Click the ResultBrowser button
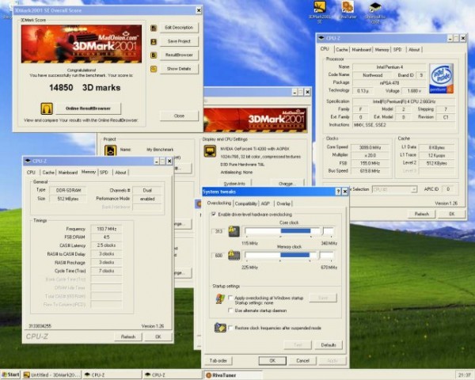 coord(179,55)
